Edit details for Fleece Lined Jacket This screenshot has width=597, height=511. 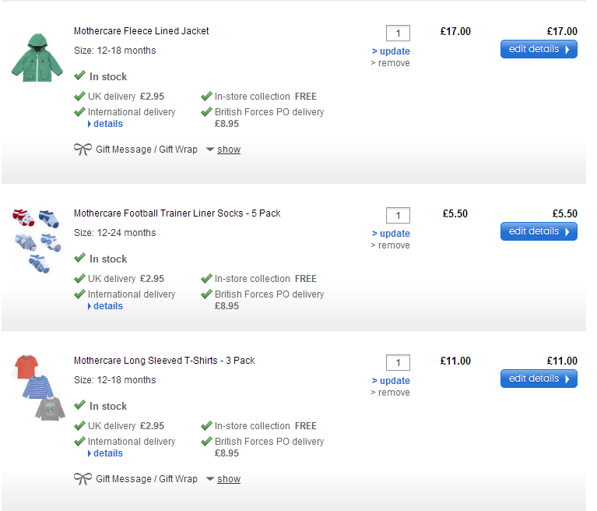coord(539,50)
